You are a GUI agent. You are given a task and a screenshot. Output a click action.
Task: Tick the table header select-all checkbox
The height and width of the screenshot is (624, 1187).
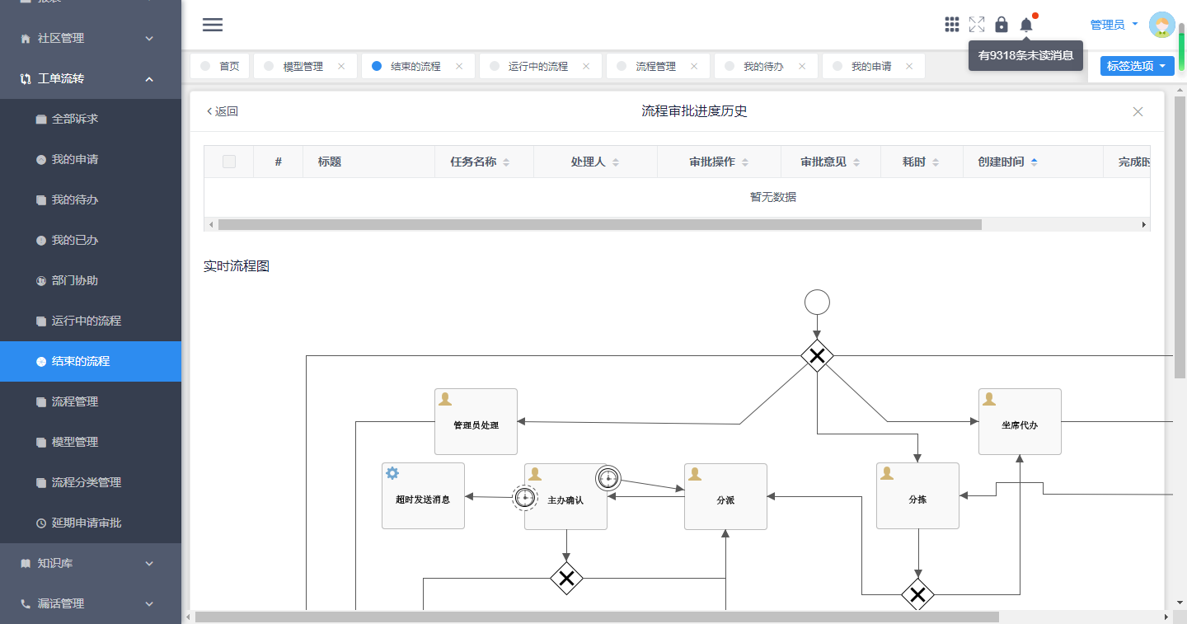(x=229, y=162)
